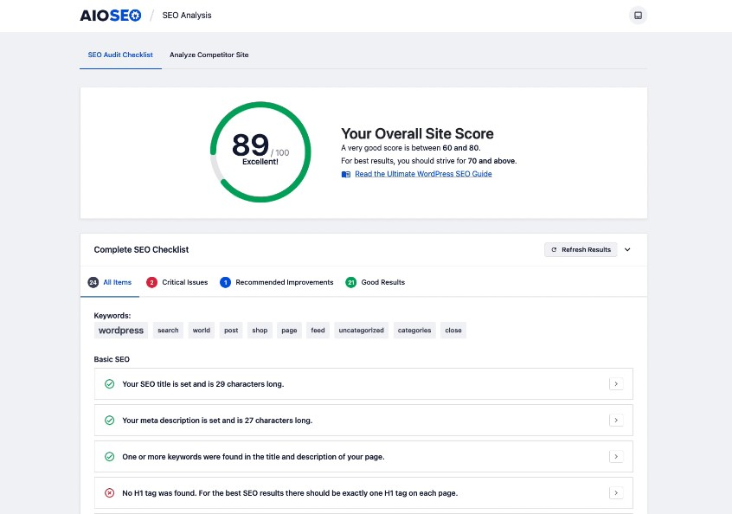Collapse the Complete SEO Checklist panel

(x=627, y=250)
